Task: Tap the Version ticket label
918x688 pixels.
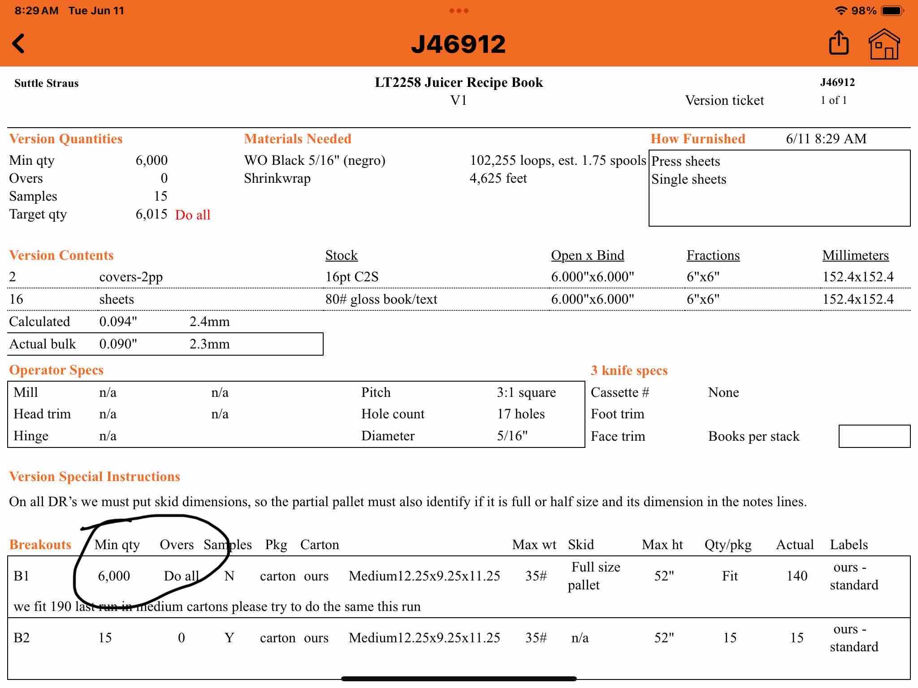Action: (x=724, y=100)
